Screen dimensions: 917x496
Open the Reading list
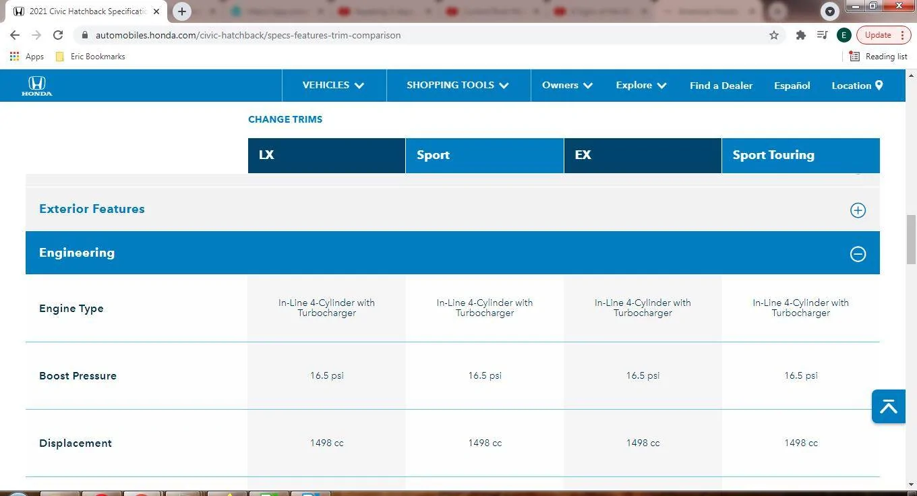[879, 57]
